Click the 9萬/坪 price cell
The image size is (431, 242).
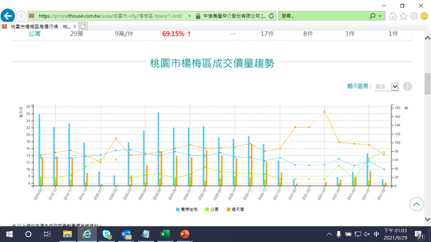(124, 33)
